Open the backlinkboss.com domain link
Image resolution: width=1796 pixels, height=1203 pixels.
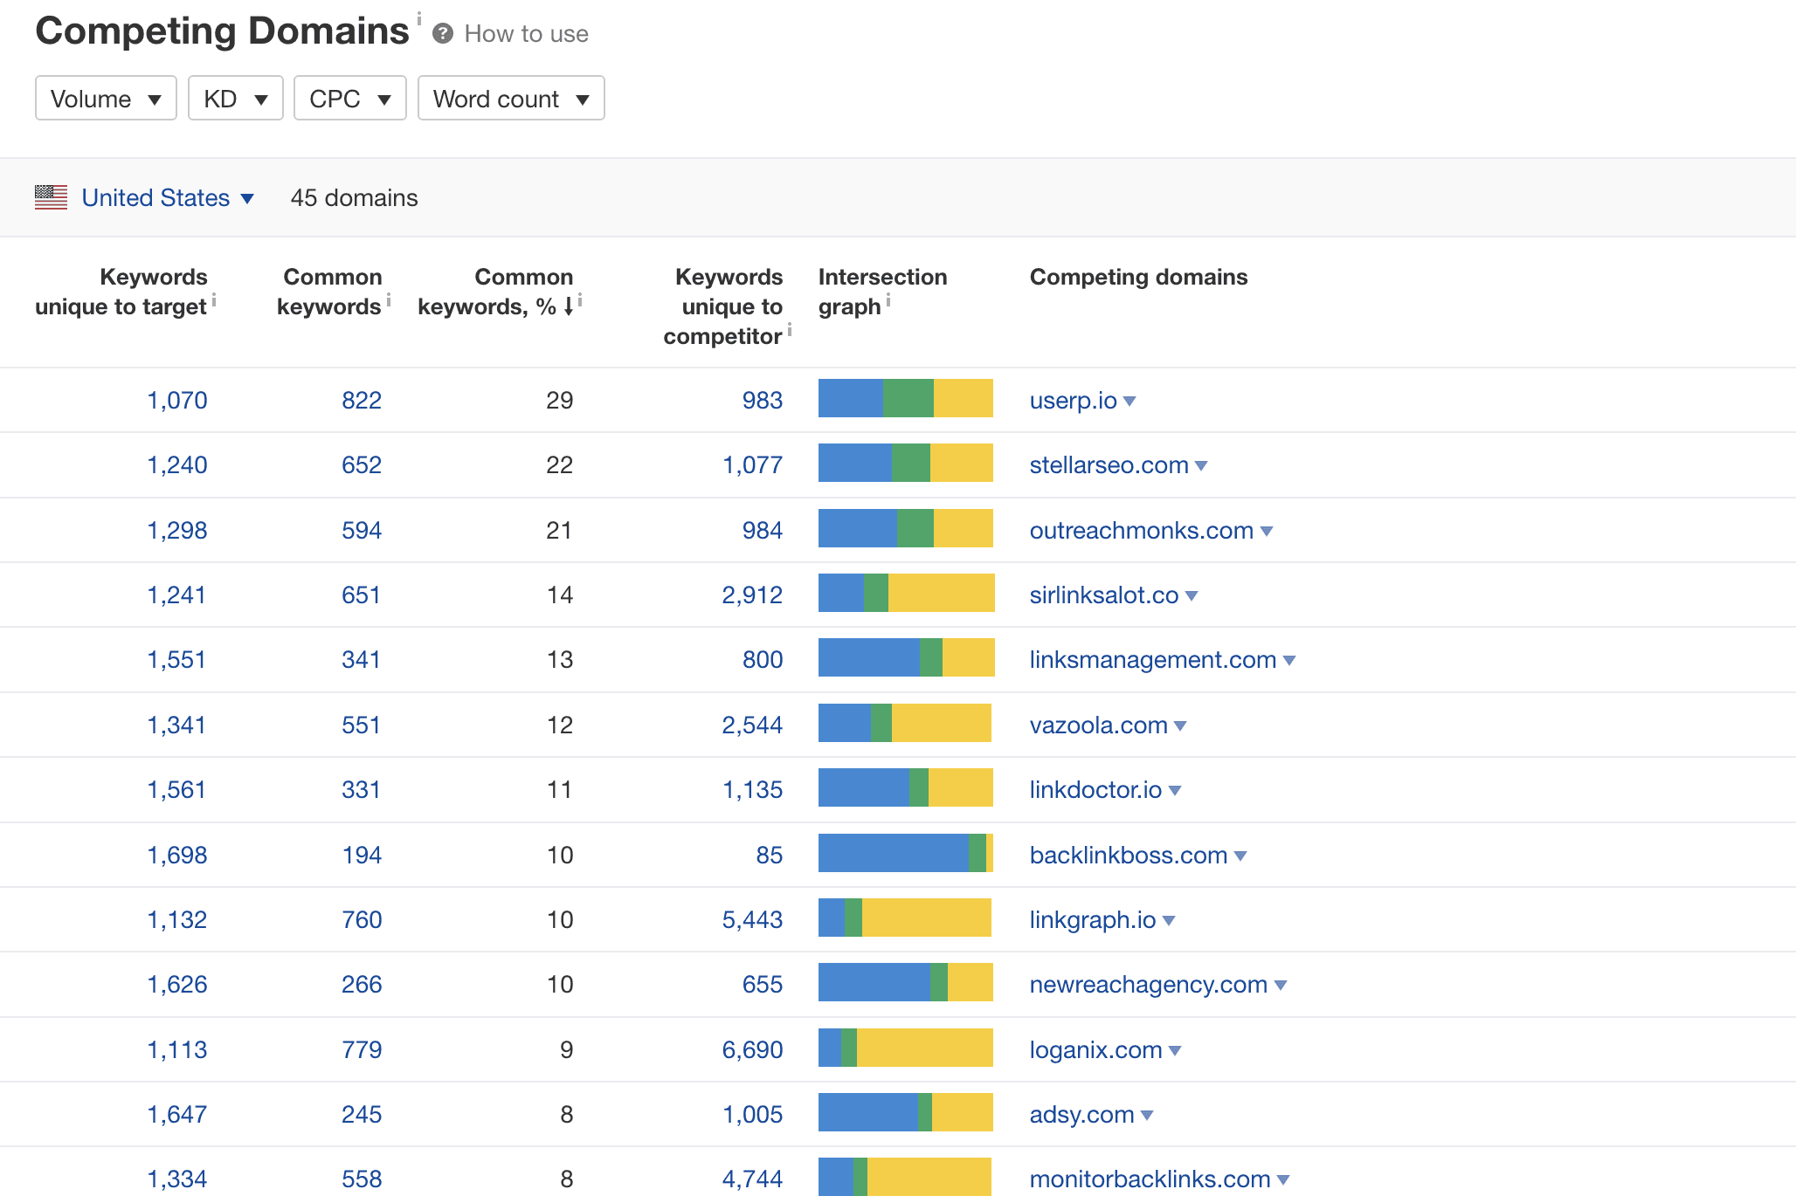(x=1128, y=856)
